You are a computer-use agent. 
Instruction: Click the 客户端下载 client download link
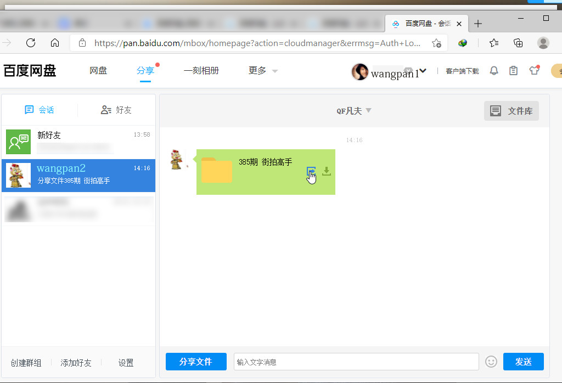point(462,71)
